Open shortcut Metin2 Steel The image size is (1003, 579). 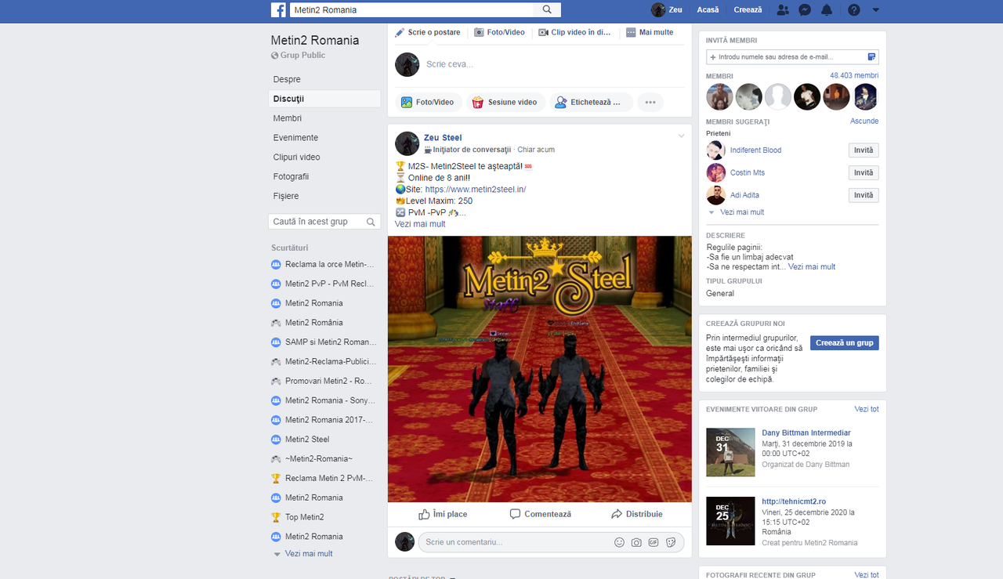(307, 440)
